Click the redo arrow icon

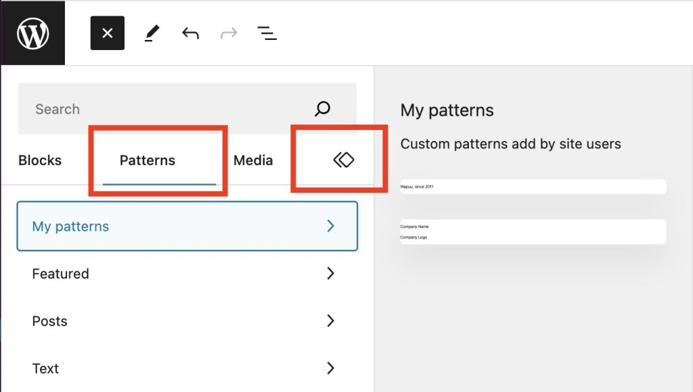coord(229,32)
